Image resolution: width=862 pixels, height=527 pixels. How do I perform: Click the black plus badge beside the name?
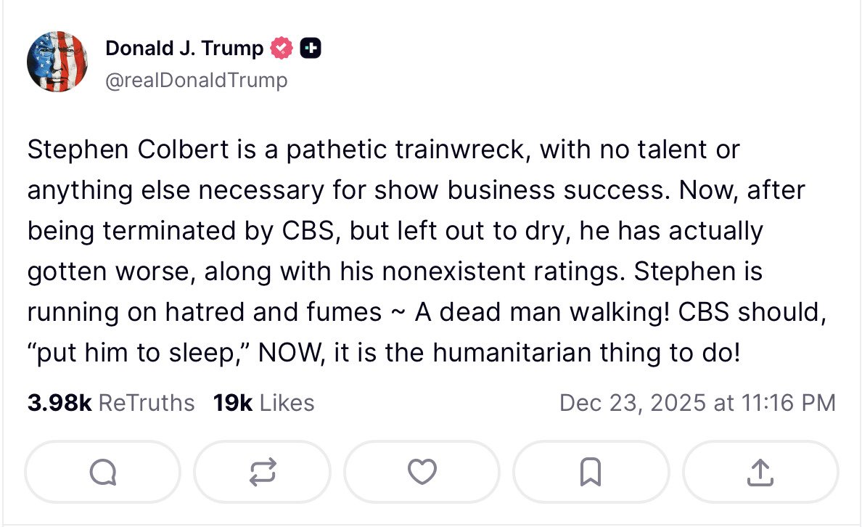point(311,49)
